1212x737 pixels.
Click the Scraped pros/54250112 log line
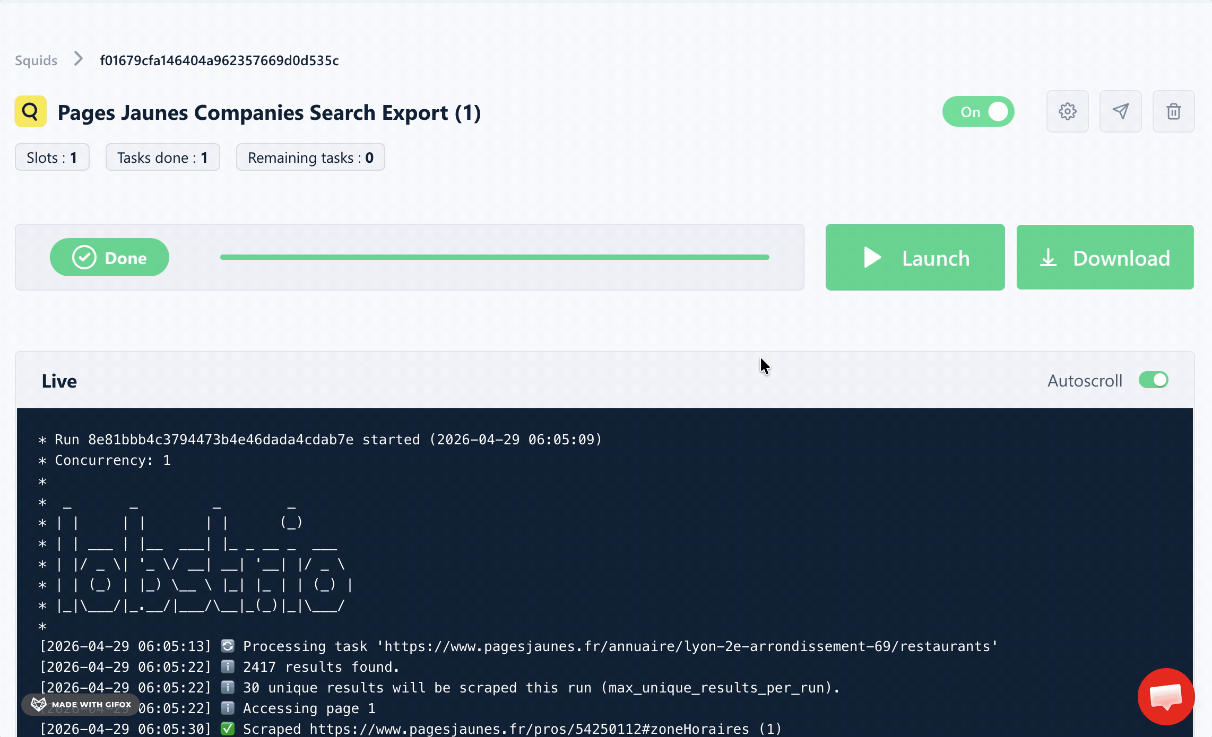[x=411, y=729]
